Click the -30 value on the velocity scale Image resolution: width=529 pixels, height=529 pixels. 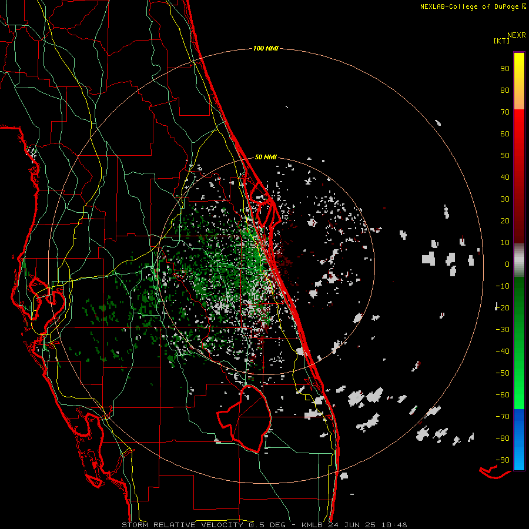[x=503, y=330]
